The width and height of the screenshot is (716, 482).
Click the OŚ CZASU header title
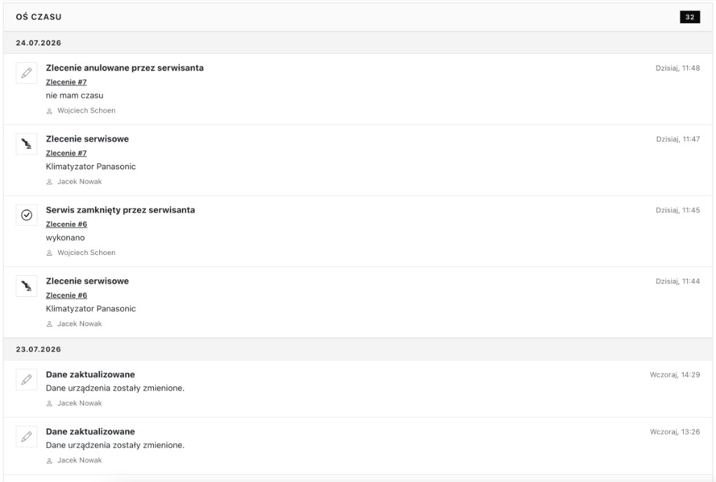click(x=38, y=17)
